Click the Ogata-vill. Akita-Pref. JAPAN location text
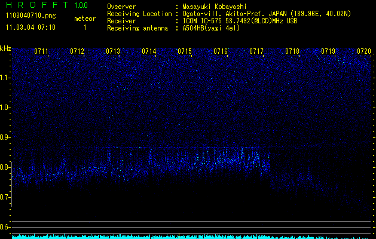 [x=267, y=14]
